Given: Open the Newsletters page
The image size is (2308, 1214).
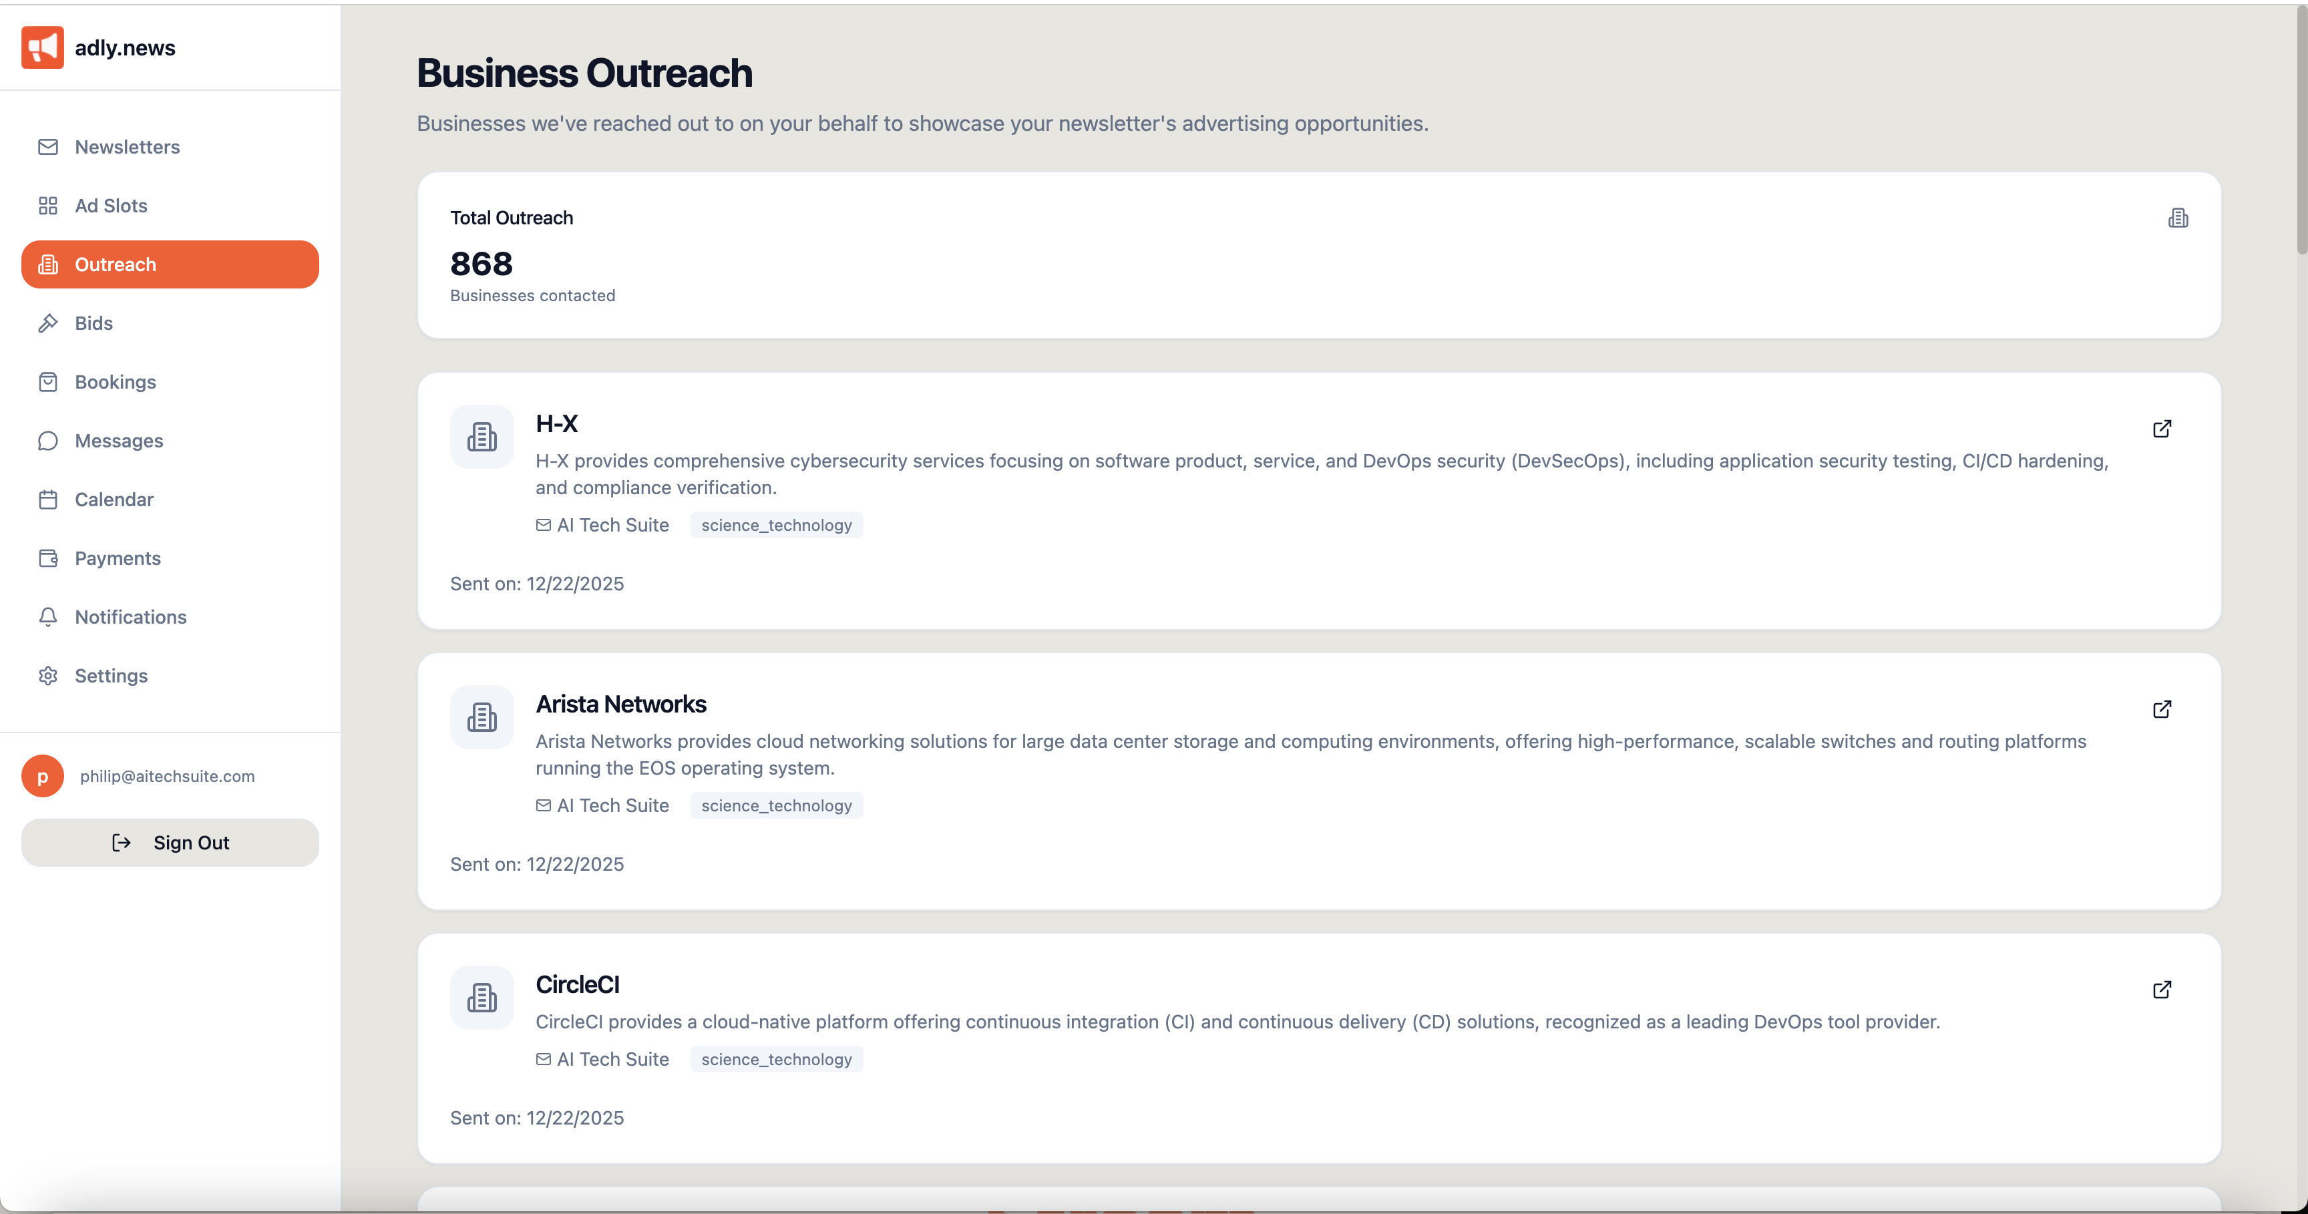Looking at the screenshot, I should pos(128,147).
